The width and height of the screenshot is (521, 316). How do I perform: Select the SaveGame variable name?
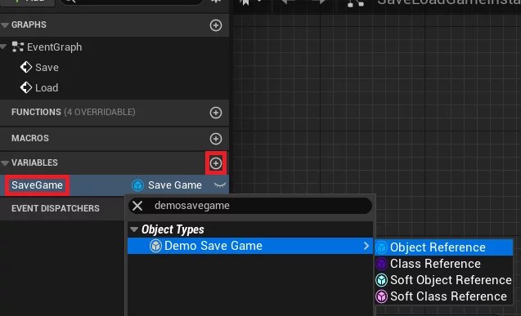tap(38, 185)
